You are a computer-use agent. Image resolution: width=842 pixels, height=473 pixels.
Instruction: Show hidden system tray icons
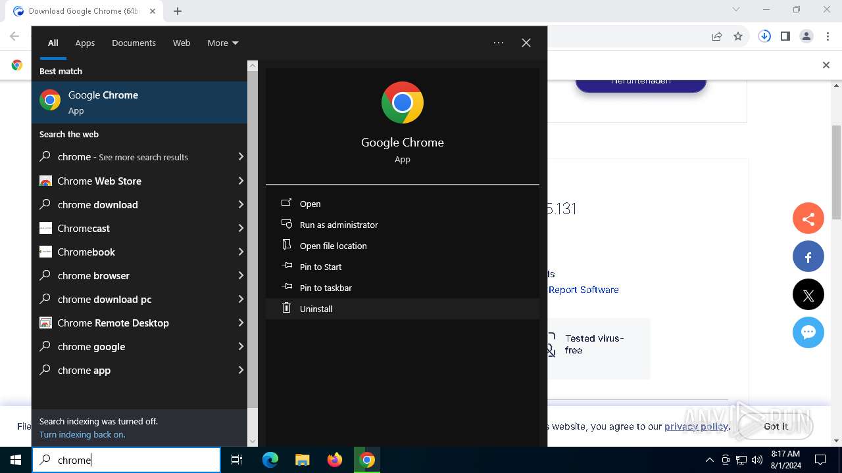tap(709, 460)
